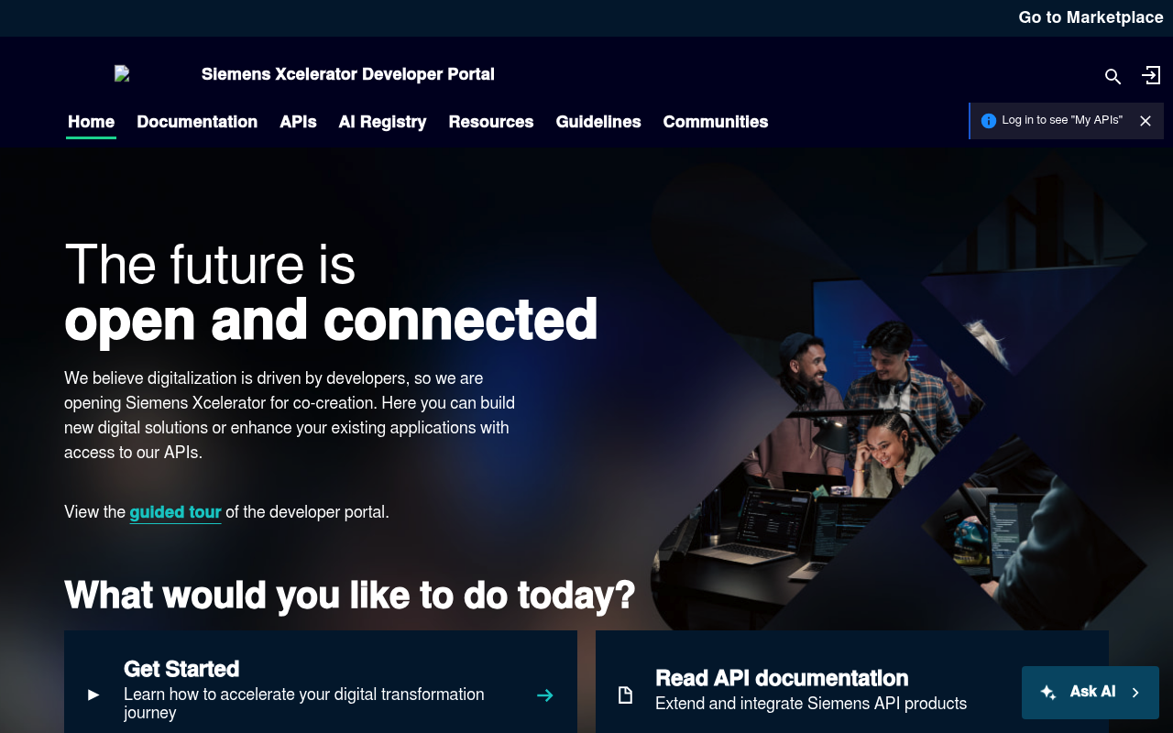Click "Extend and integrate Siemens API products" text
Viewport: 1173px width, 733px height.
tap(811, 704)
